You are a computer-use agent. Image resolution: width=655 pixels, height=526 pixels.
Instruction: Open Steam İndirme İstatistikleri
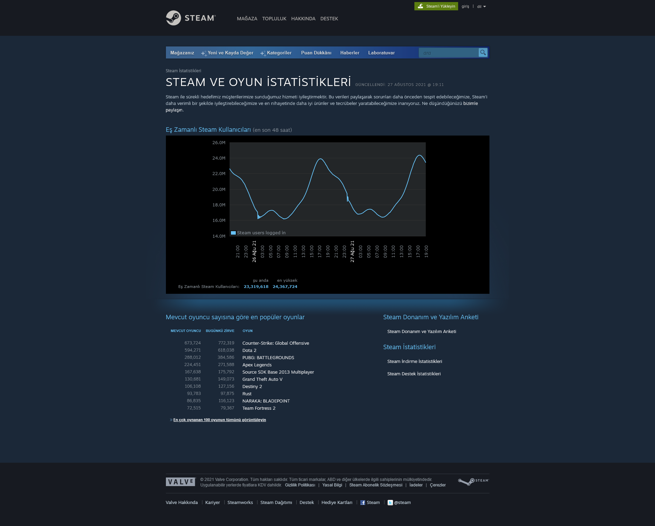pos(415,362)
